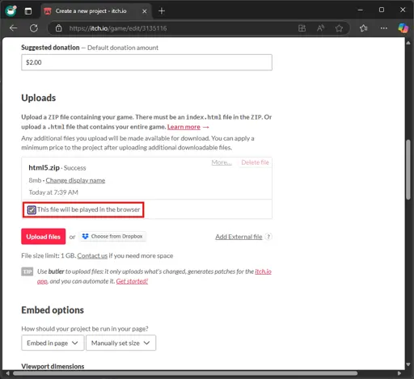Show help for Add External file
Image resolution: width=414 pixels, height=379 pixels.
[x=268, y=237]
